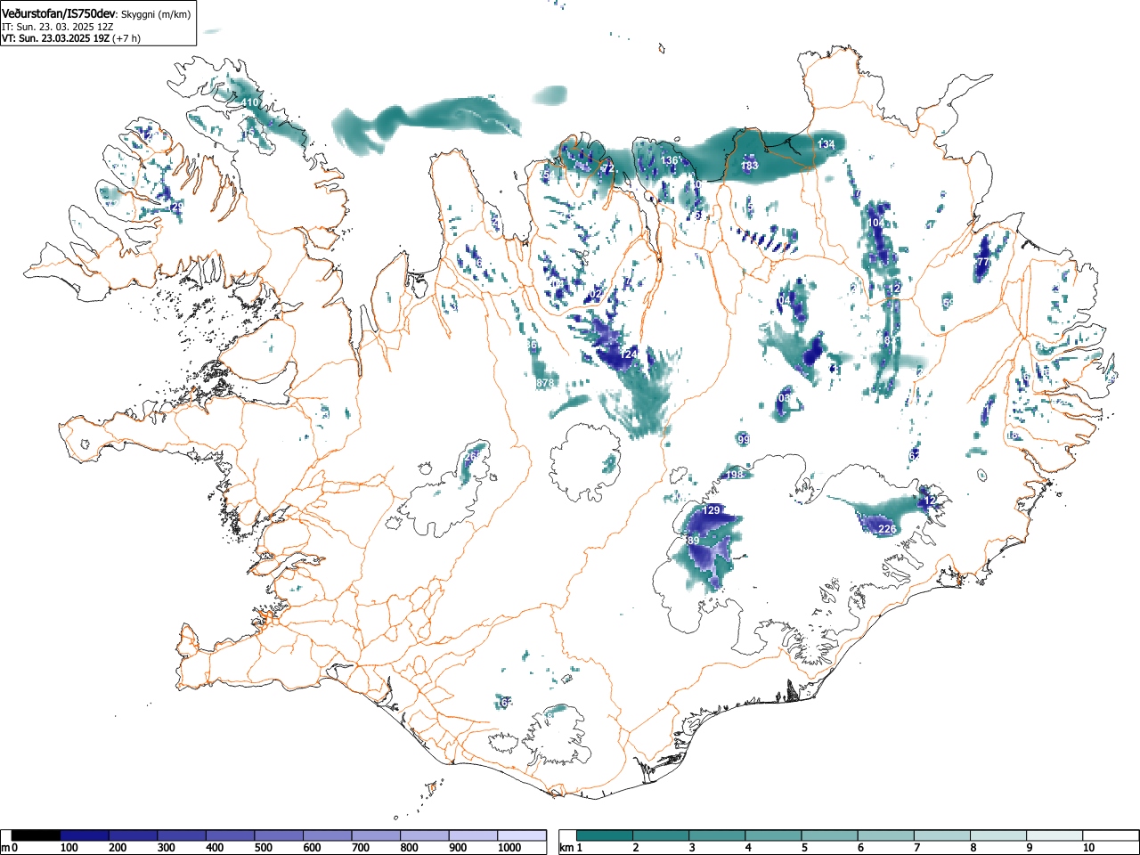Click the '198' visibility value on the map
Image resolution: width=1140 pixels, height=855 pixels.
pyautogui.click(x=735, y=475)
